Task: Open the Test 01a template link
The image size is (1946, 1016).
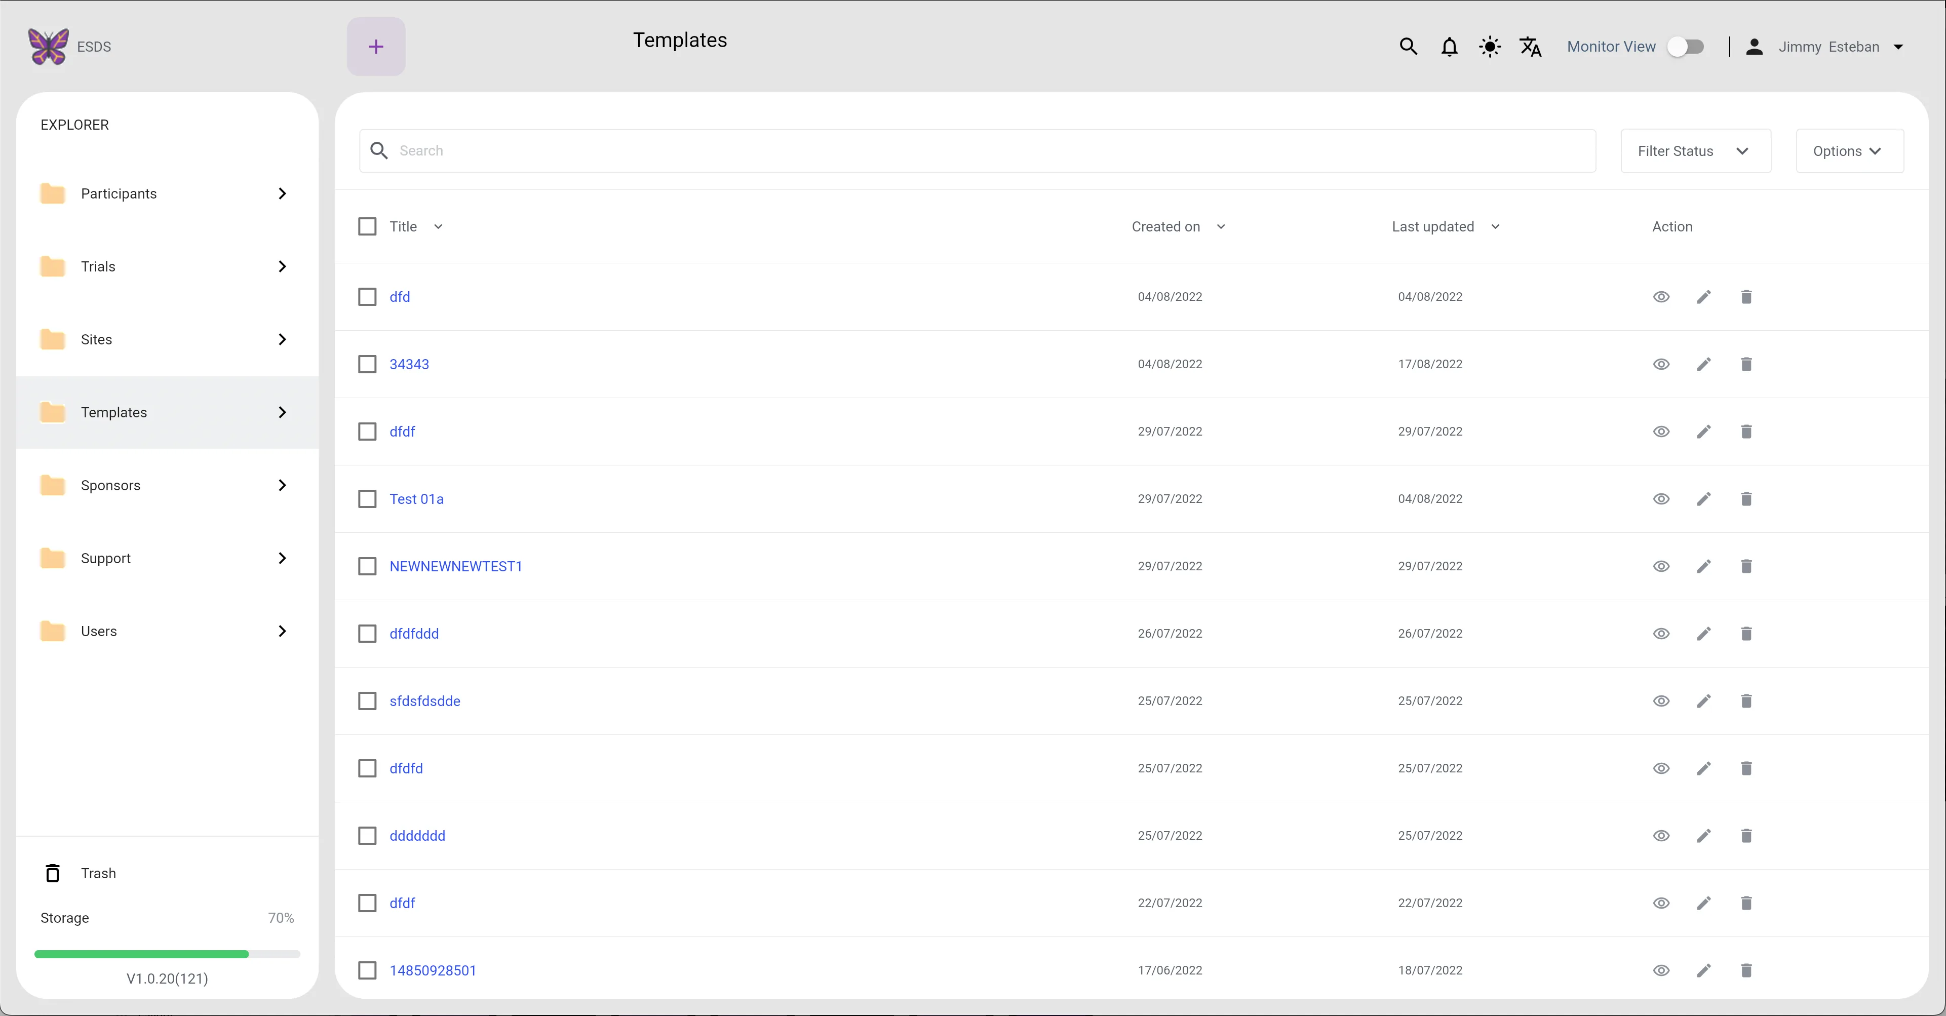Action: click(416, 498)
